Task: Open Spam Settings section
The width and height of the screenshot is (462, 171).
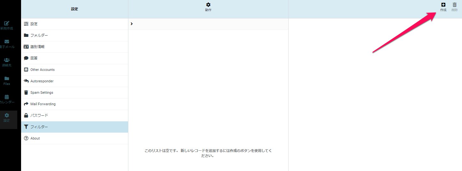Action: pos(74,92)
